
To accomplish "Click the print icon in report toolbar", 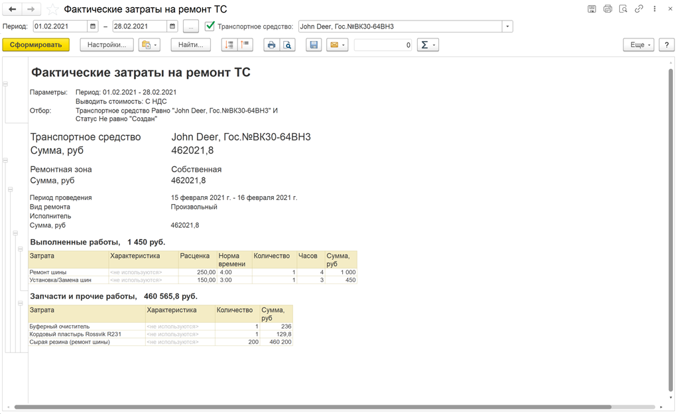I will tap(271, 45).
